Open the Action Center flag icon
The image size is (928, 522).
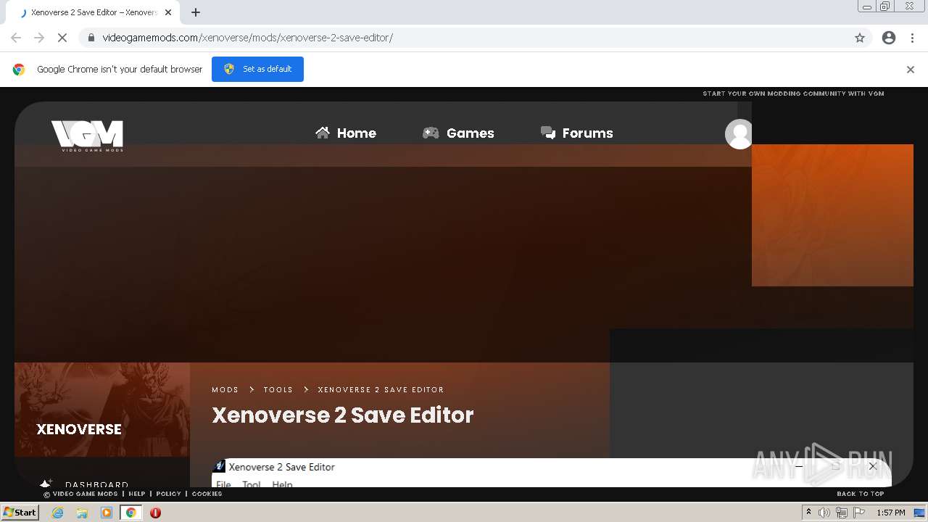[x=859, y=513]
